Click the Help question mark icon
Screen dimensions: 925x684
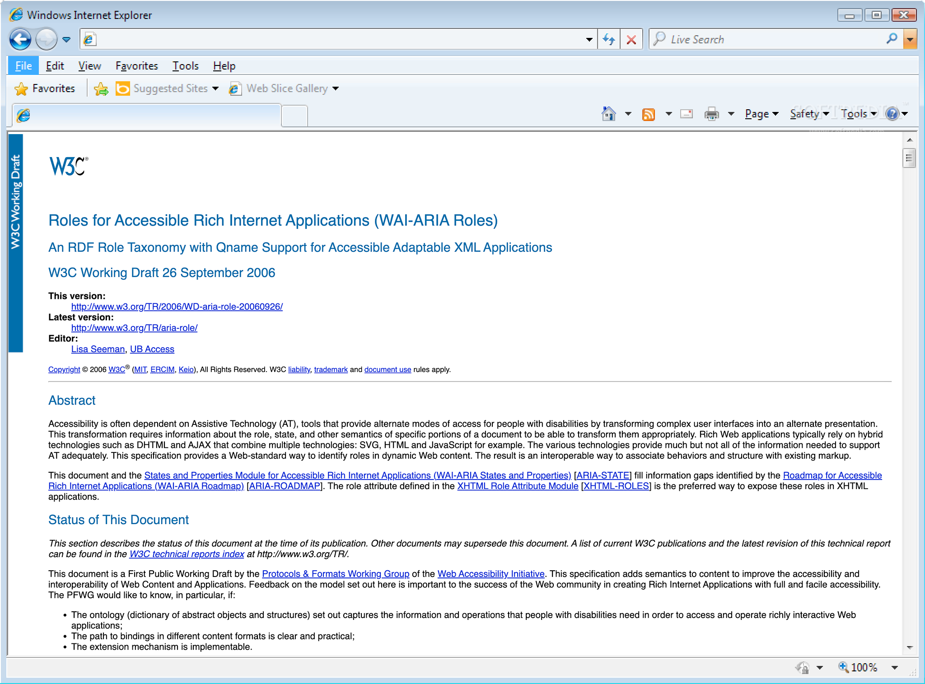coord(893,113)
